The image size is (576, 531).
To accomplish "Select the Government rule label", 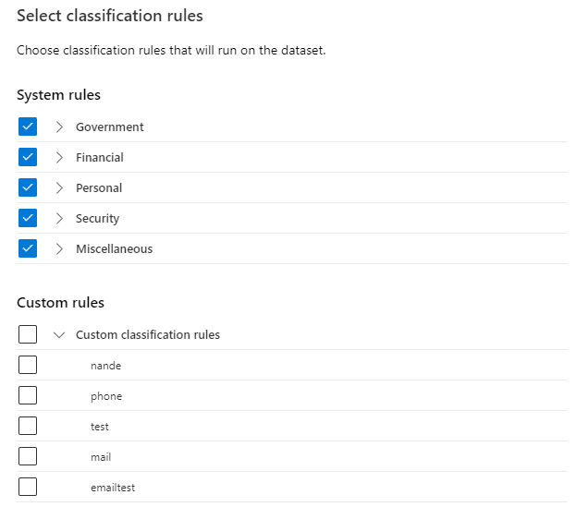I will (110, 127).
